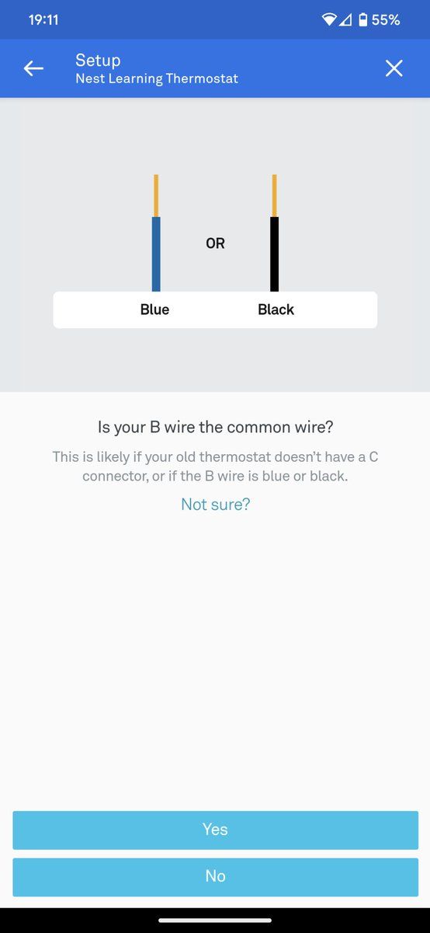Tap the 19:11 clock in status bar
The image size is (430, 933).
click(x=43, y=20)
